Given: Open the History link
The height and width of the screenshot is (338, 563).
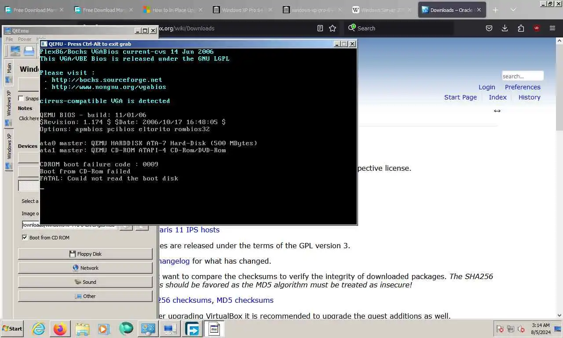Looking at the screenshot, I should (530, 97).
